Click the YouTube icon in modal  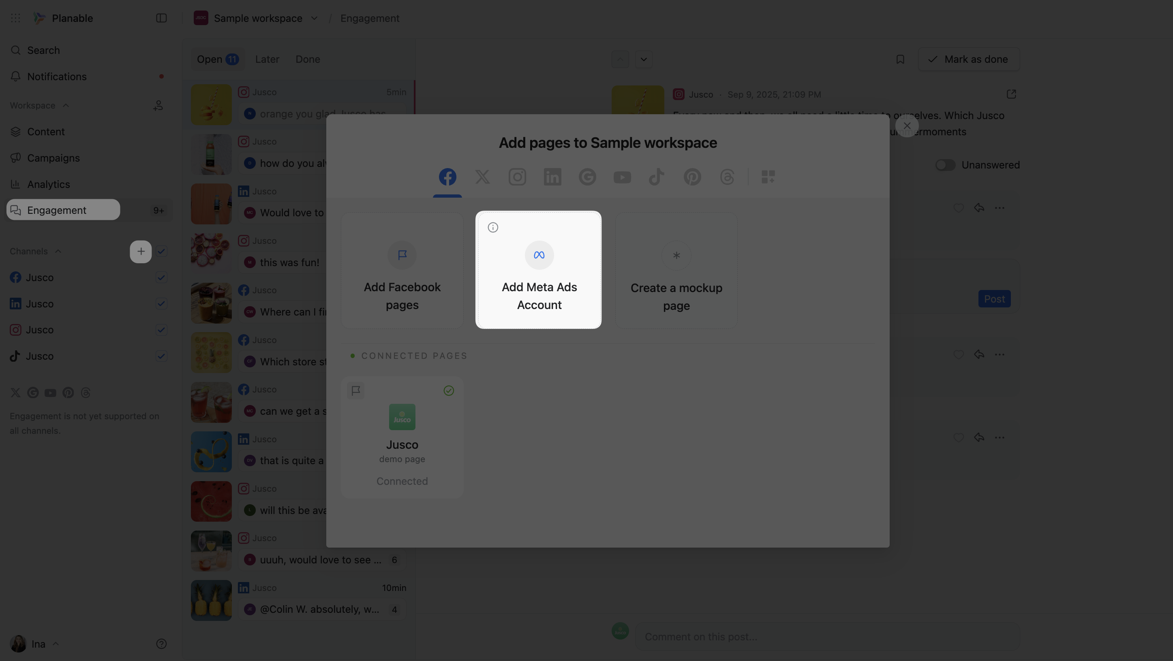[622, 177]
